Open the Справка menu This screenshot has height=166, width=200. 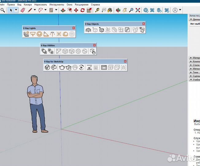(x=95, y=5)
